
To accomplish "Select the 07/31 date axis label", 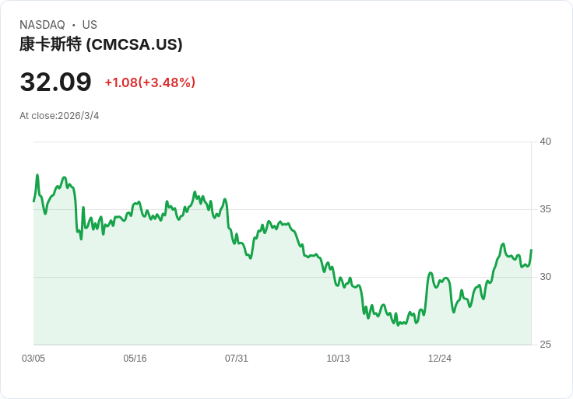I will point(237,358).
